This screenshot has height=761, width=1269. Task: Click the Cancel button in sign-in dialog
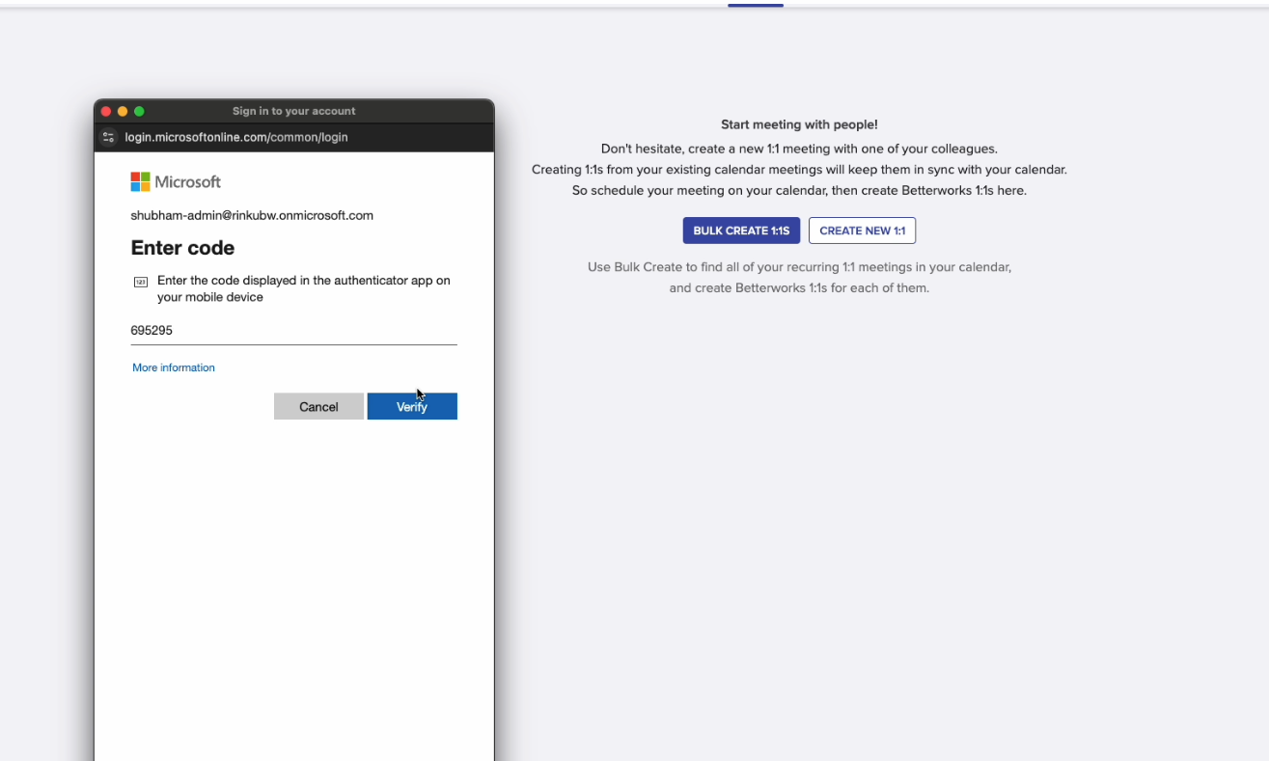pos(318,406)
